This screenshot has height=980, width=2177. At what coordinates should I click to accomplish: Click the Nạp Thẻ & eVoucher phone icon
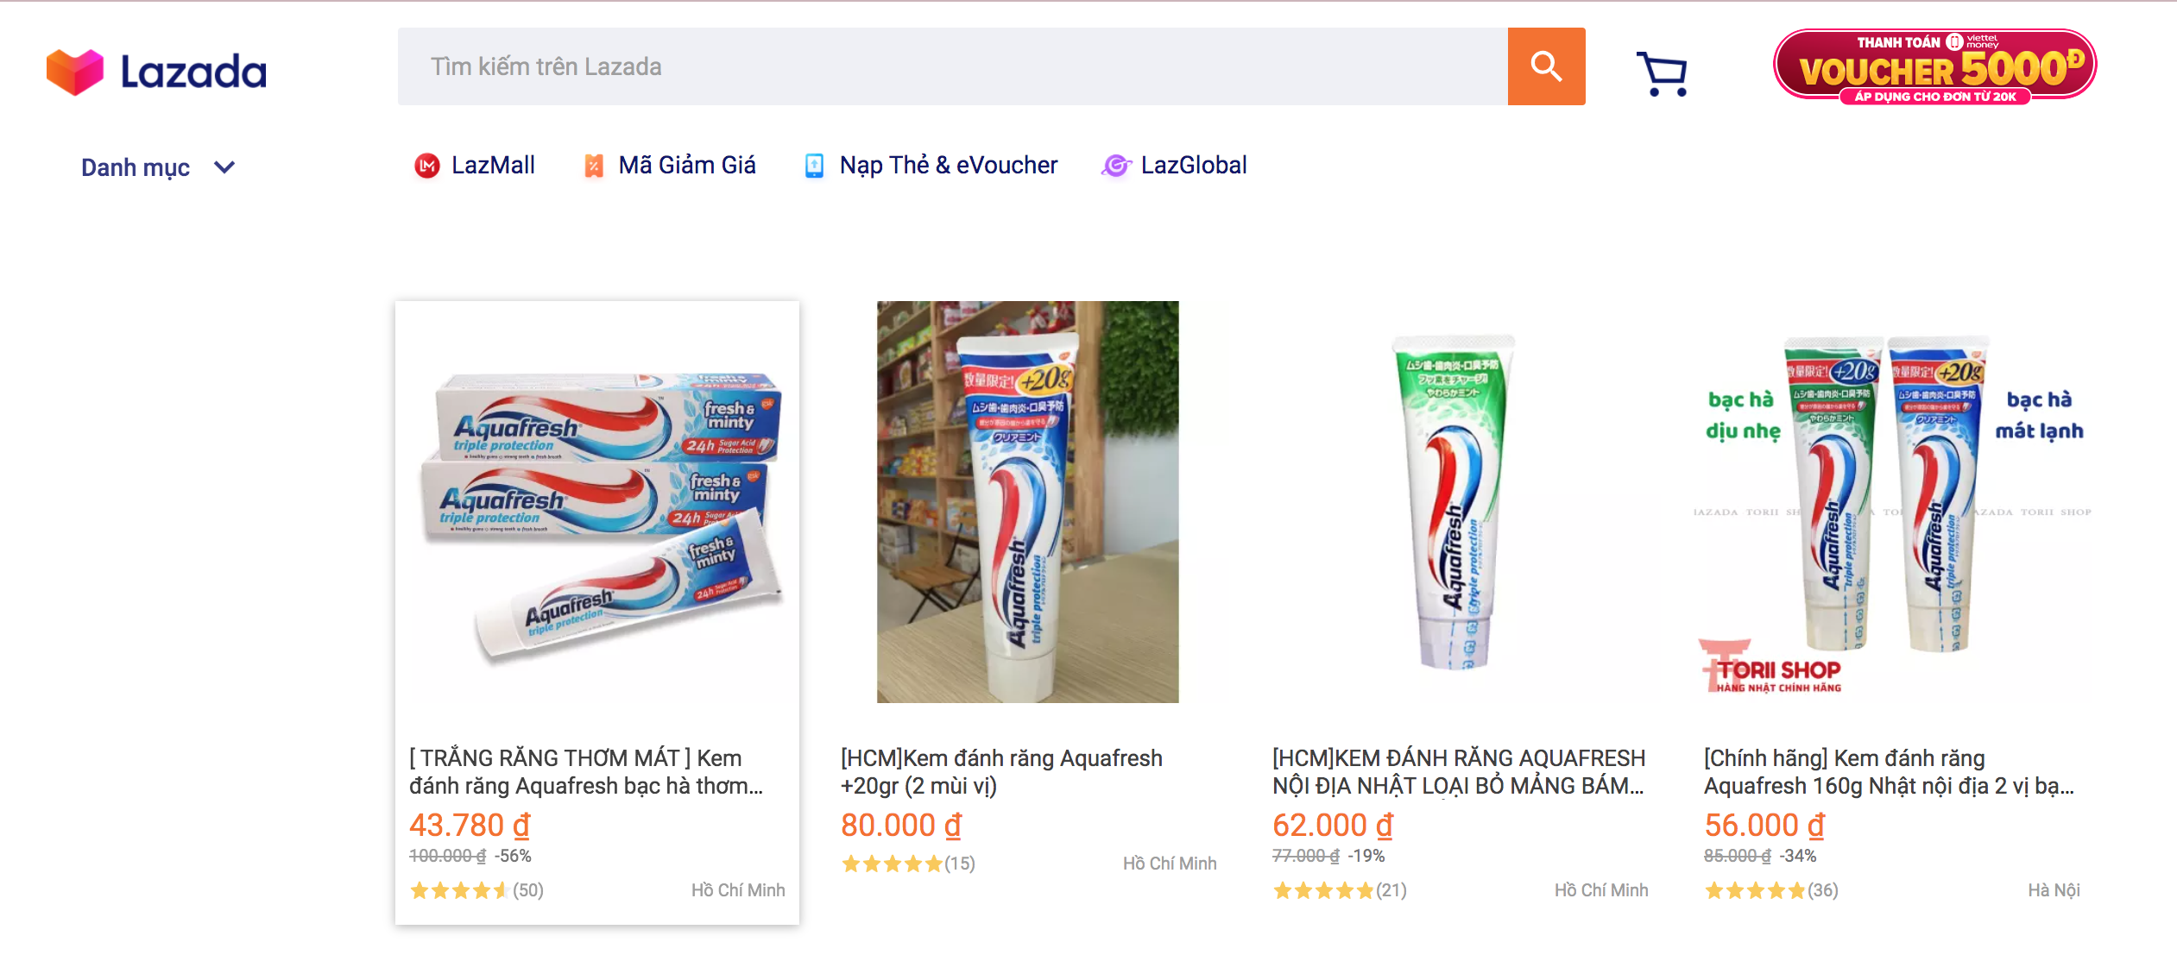click(x=814, y=166)
